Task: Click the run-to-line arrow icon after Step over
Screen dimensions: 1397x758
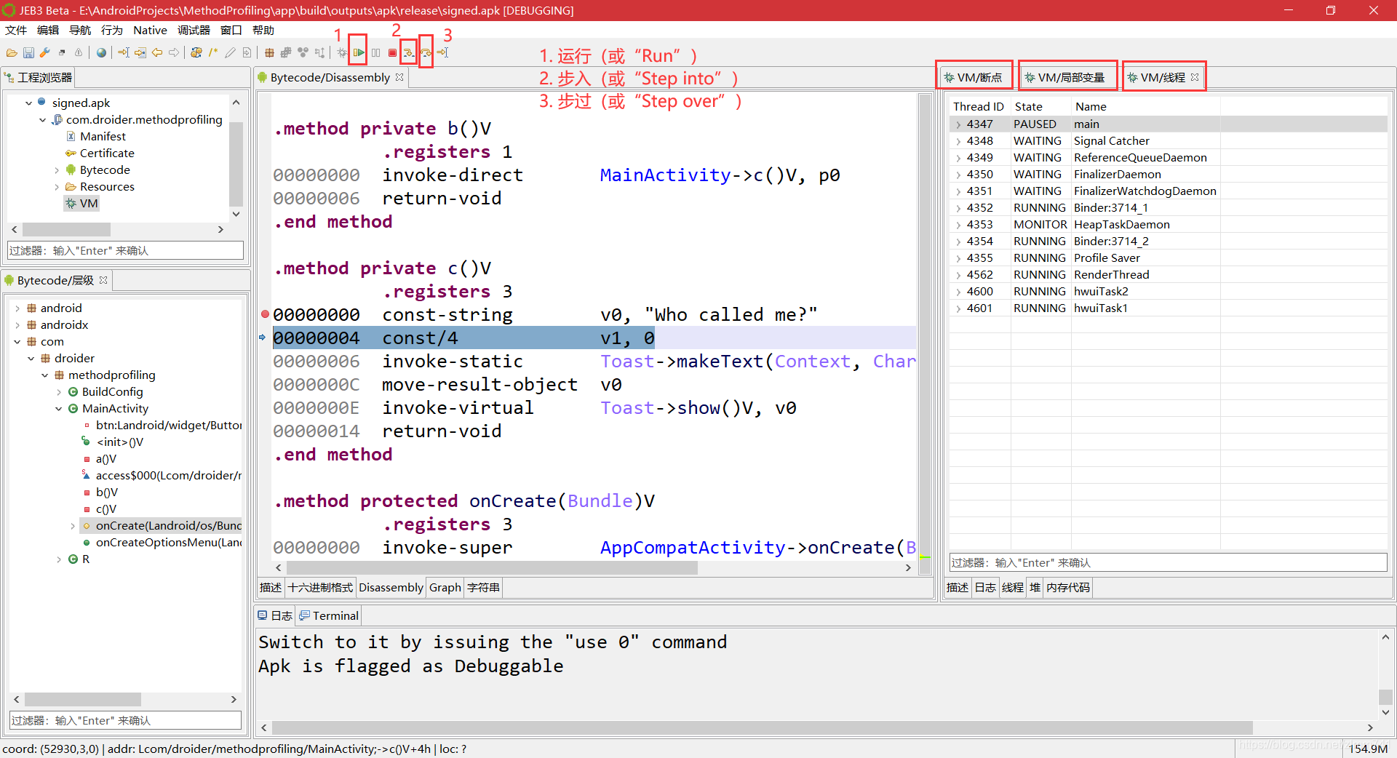Action: point(442,52)
